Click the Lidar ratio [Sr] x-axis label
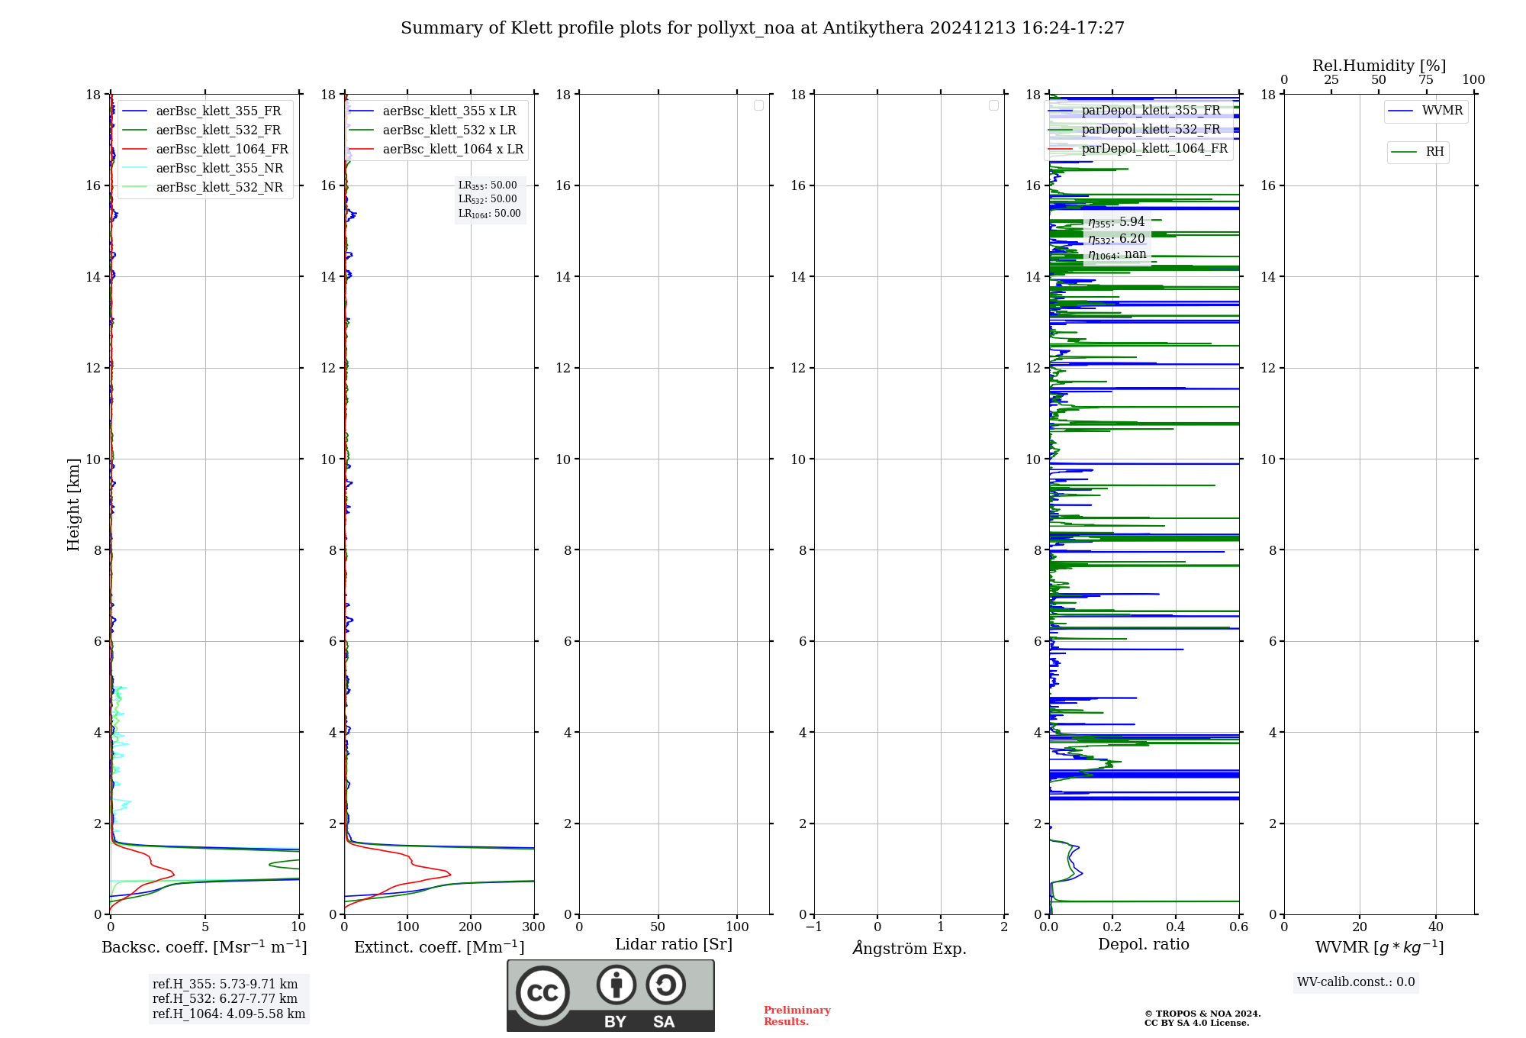The image size is (1526, 1038). [x=674, y=945]
